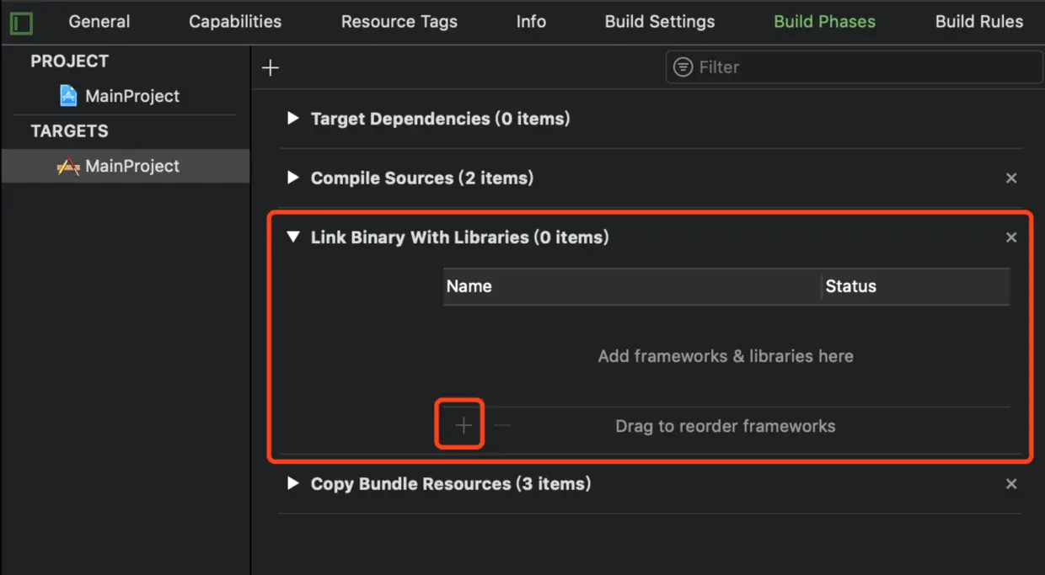Click the minus remove framework button
This screenshot has height=575, width=1045.
(502, 426)
